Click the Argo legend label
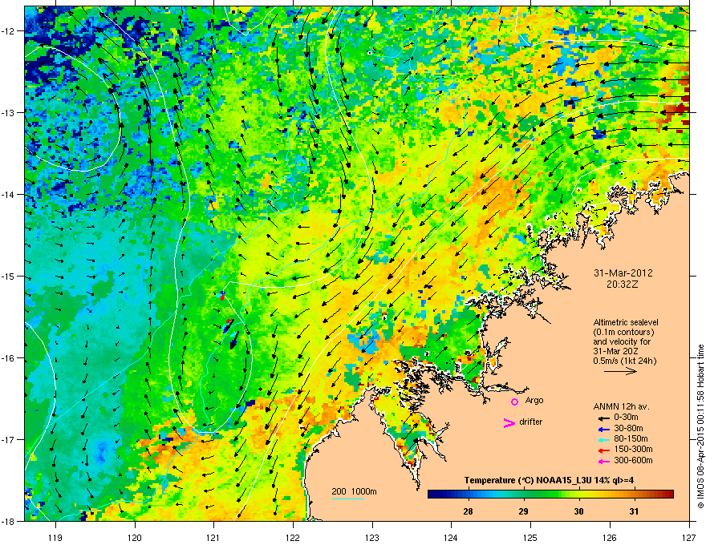 [534, 400]
